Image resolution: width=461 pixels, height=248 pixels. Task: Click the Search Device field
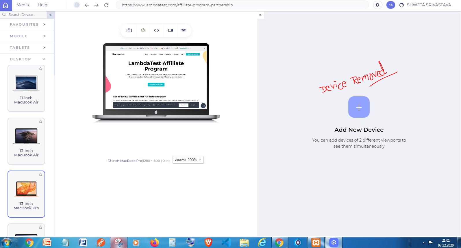[23, 15]
